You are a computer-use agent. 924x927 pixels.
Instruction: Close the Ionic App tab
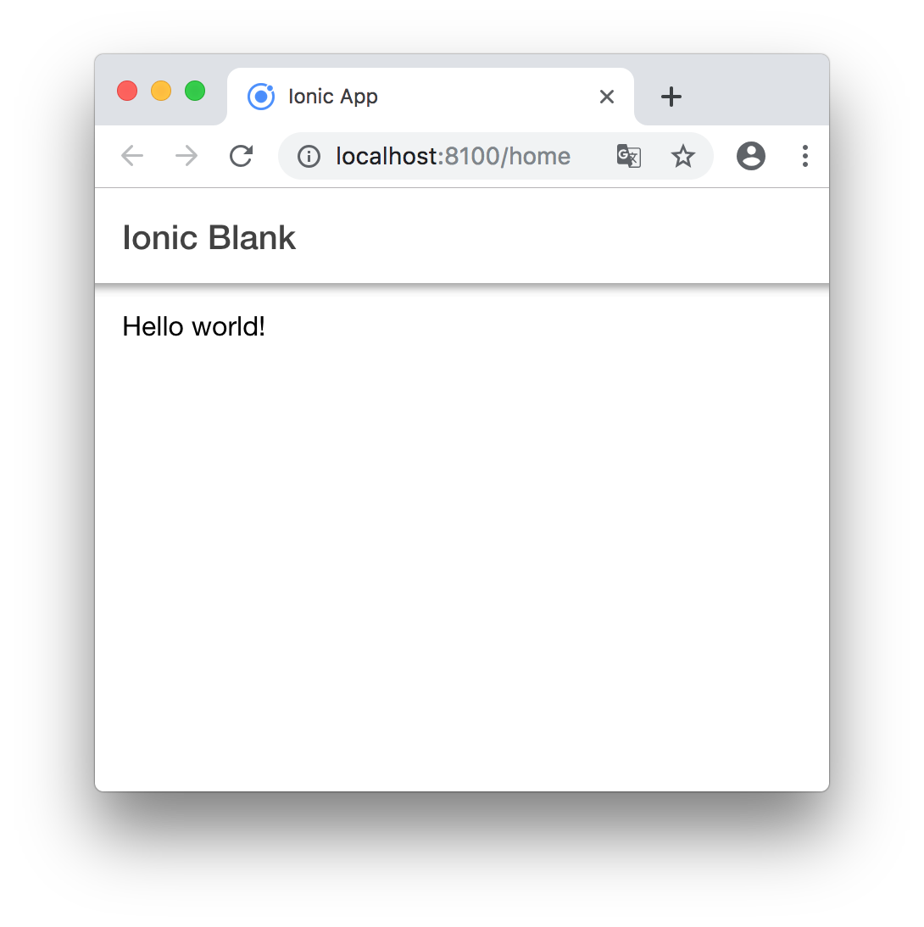[606, 96]
